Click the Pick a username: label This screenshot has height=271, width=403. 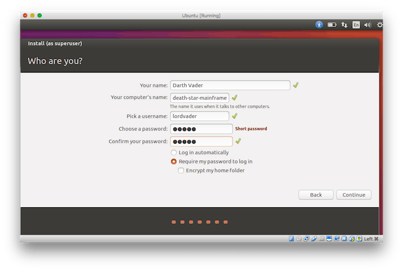coord(147,116)
